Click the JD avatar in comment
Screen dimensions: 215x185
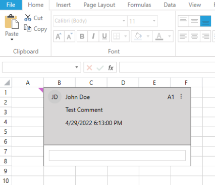click(x=55, y=97)
